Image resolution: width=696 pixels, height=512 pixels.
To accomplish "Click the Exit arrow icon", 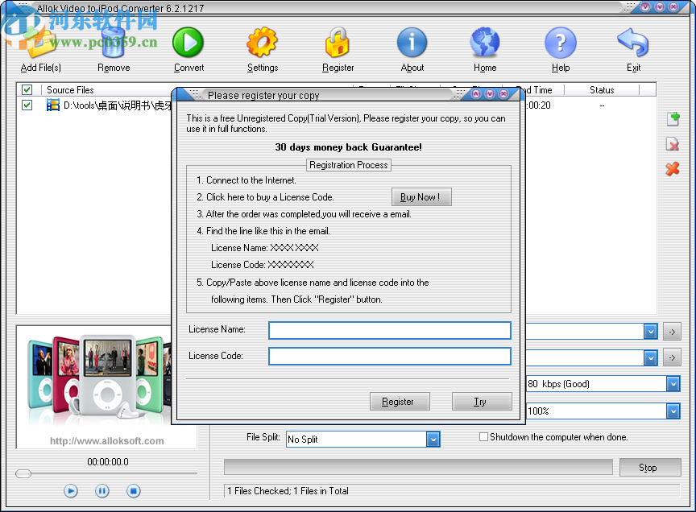I will point(633,43).
